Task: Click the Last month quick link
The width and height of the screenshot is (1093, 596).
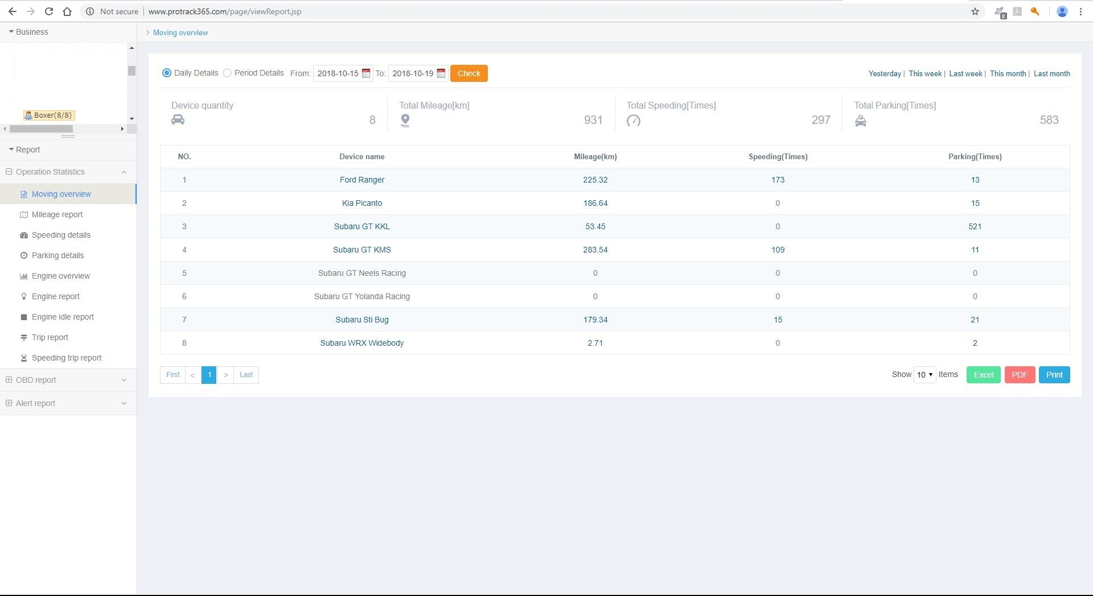Action: (1051, 73)
